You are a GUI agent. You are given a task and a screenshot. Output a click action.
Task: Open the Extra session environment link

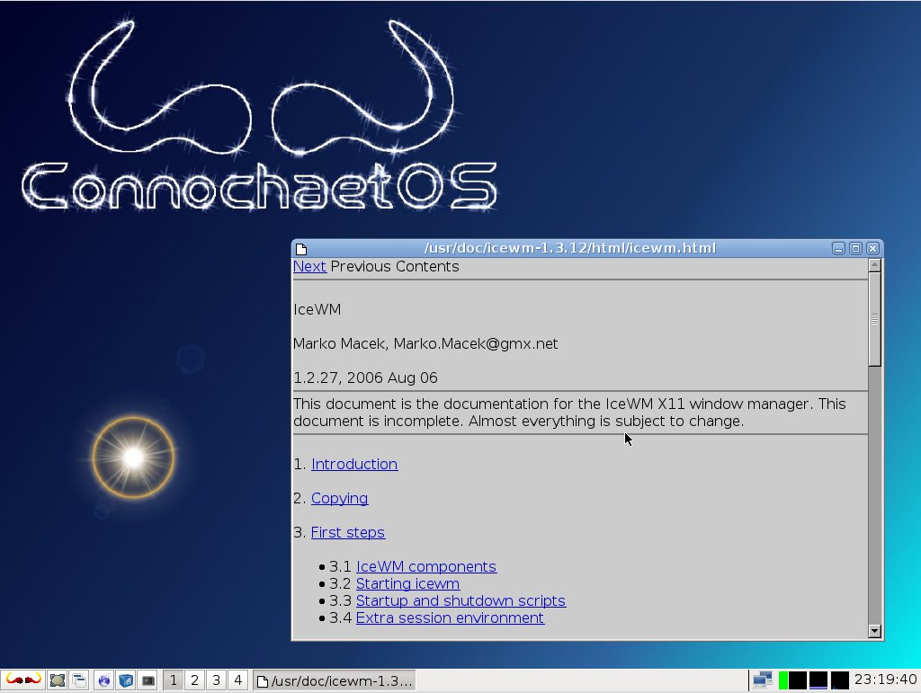coord(450,617)
